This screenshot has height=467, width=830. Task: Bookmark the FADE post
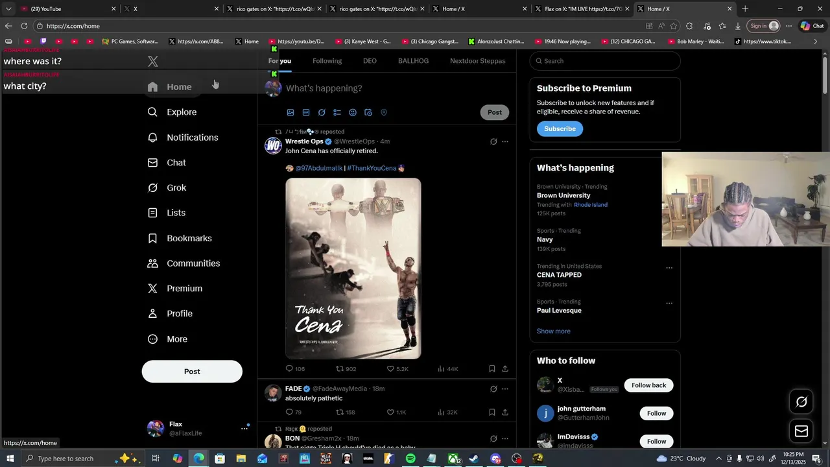492,412
